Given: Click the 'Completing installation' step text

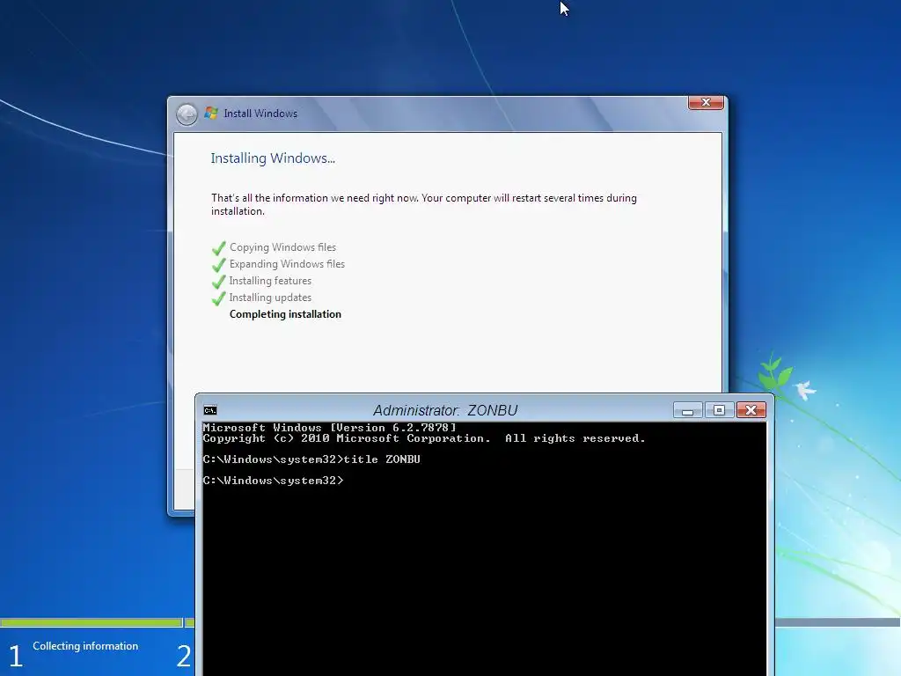Looking at the screenshot, I should point(285,314).
